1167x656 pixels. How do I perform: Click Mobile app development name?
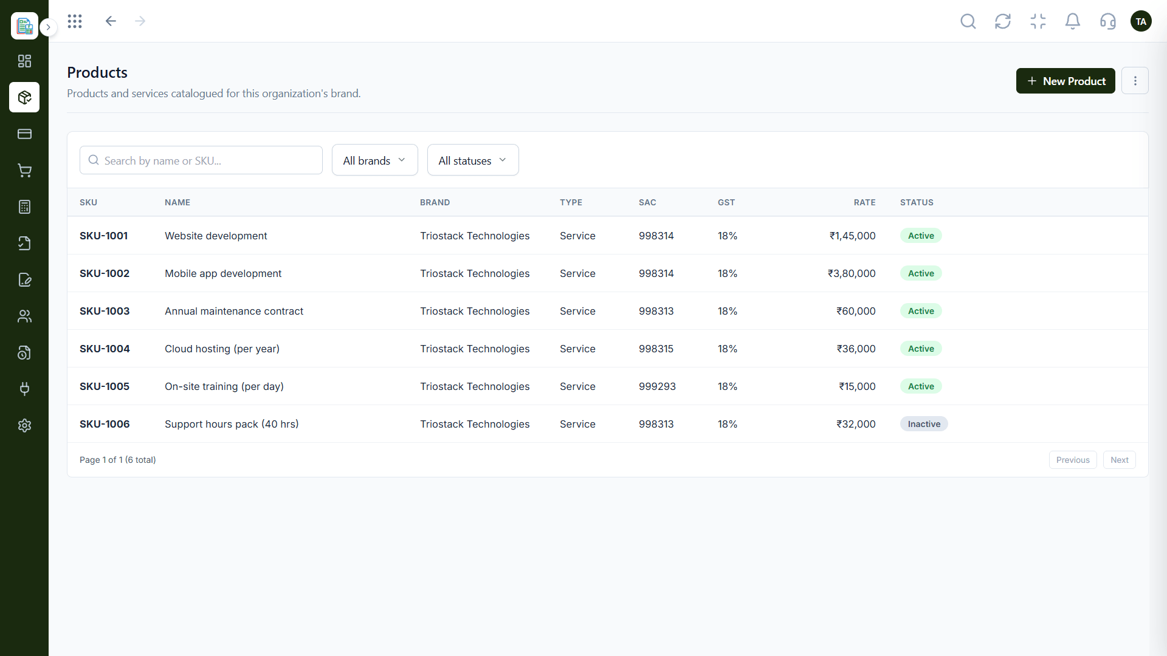(x=223, y=273)
